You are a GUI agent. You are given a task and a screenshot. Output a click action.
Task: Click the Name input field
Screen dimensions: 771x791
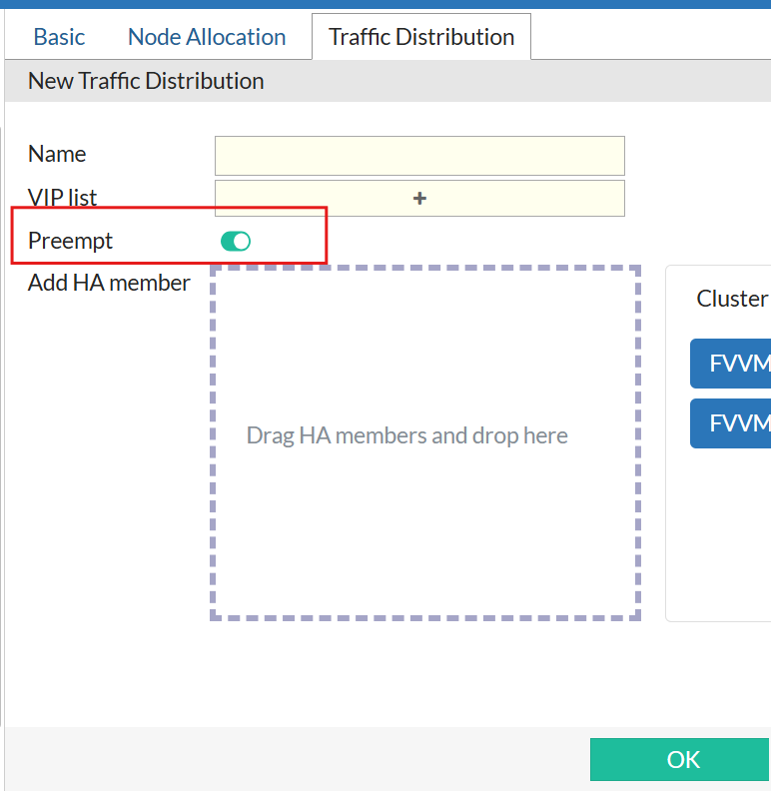[419, 156]
